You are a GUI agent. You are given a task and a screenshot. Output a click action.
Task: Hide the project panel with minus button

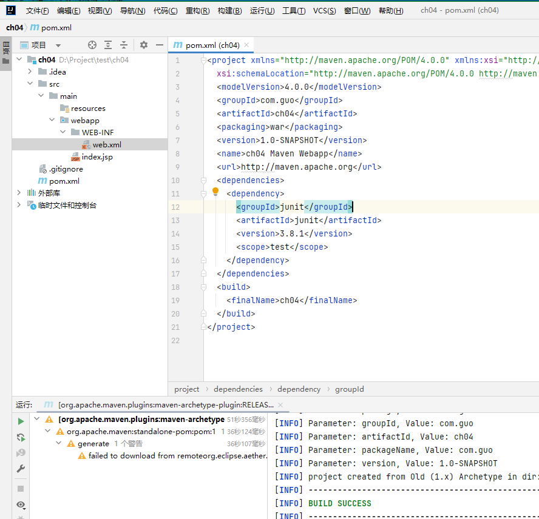pyautogui.click(x=160, y=45)
